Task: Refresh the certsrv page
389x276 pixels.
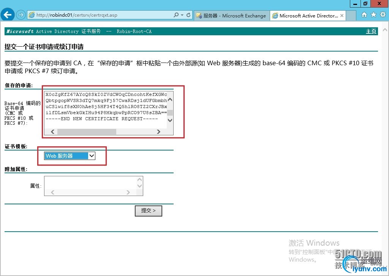Action: pyautogui.click(x=188, y=15)
